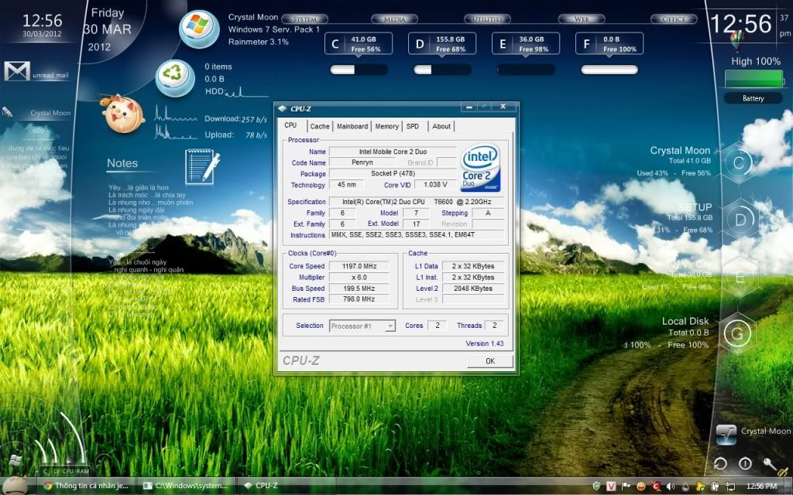The width and height of the screenshot is (793, 495).
Task: Click the smiley face tray icon
Action: (640, 486)
